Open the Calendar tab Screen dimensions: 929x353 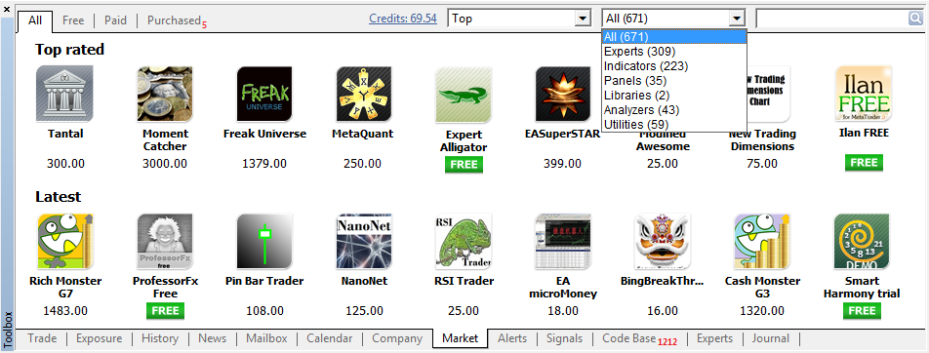pos(330,338)
